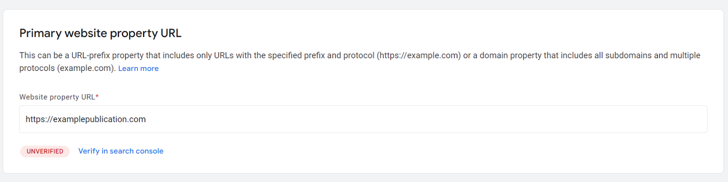Click the word Primary in the heading
This screenshot has width=728, height=182.
(40, 33)
